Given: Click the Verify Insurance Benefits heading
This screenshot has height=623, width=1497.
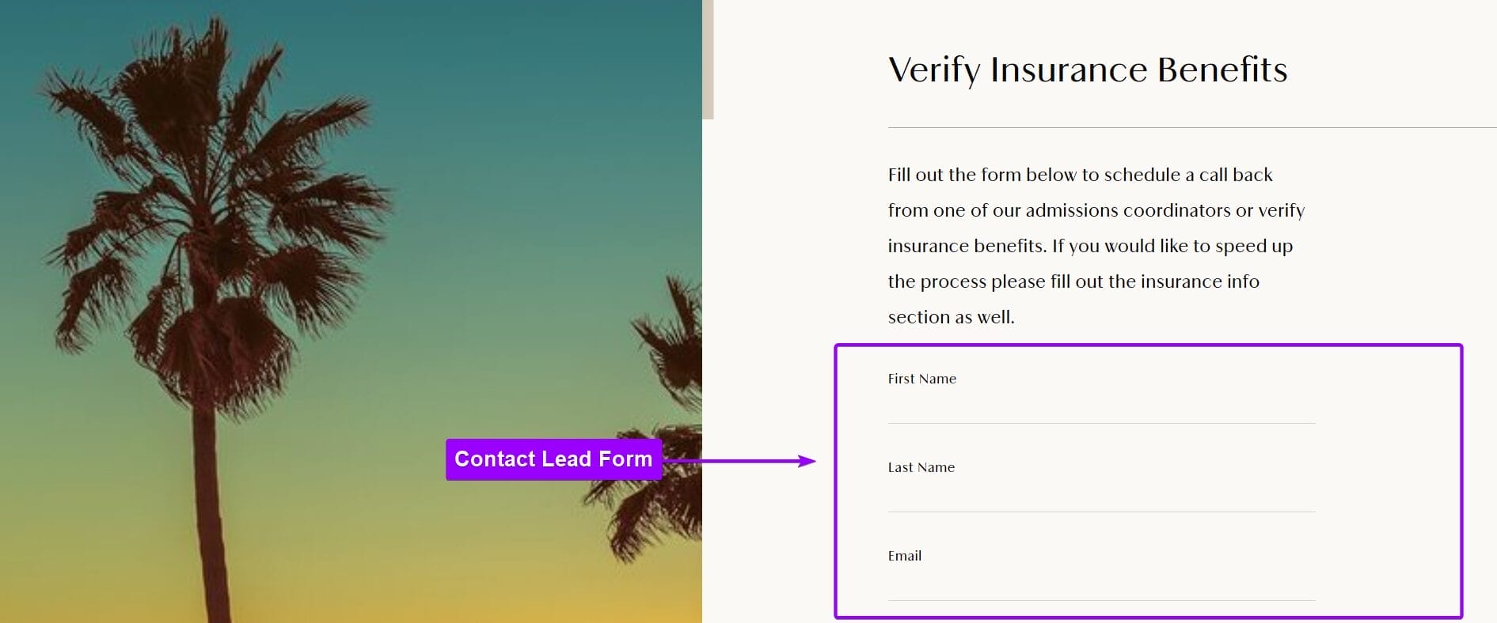Looking at the screenshot, I should click(x=1087, y=70).
